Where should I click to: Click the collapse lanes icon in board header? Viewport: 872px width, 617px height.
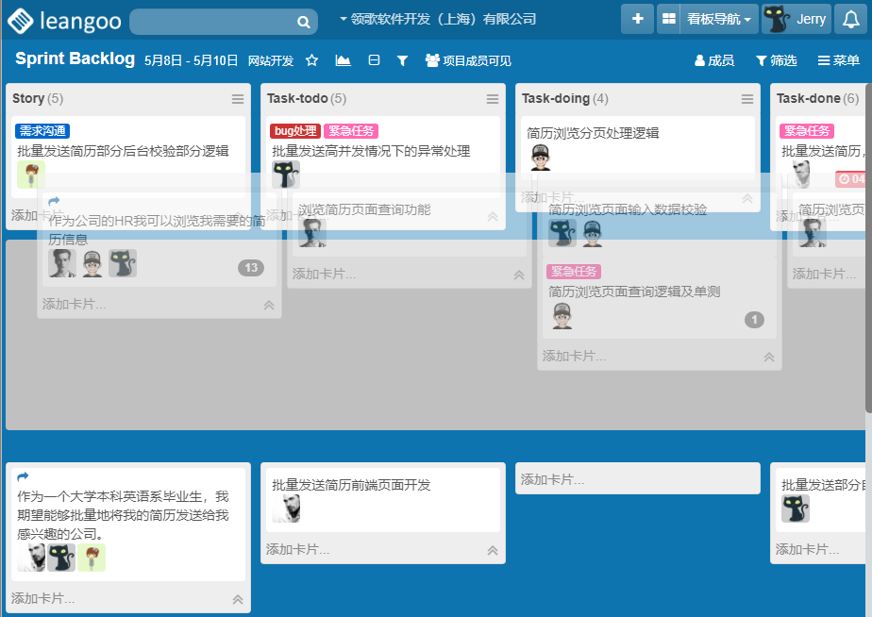pyautogui.click(x=374, y=60)
